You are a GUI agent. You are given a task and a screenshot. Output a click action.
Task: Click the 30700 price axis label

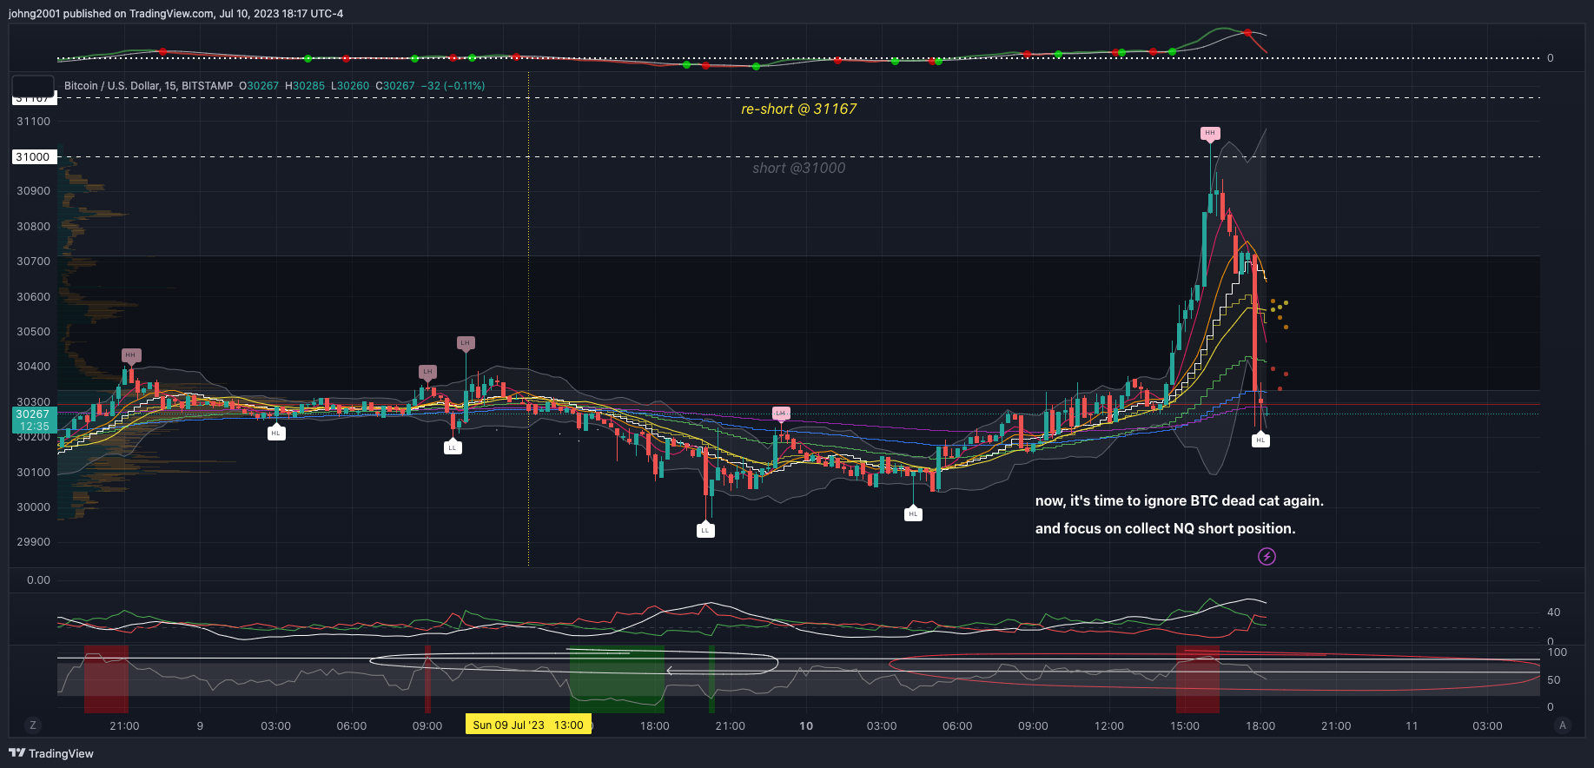click(x=34, y=262)
